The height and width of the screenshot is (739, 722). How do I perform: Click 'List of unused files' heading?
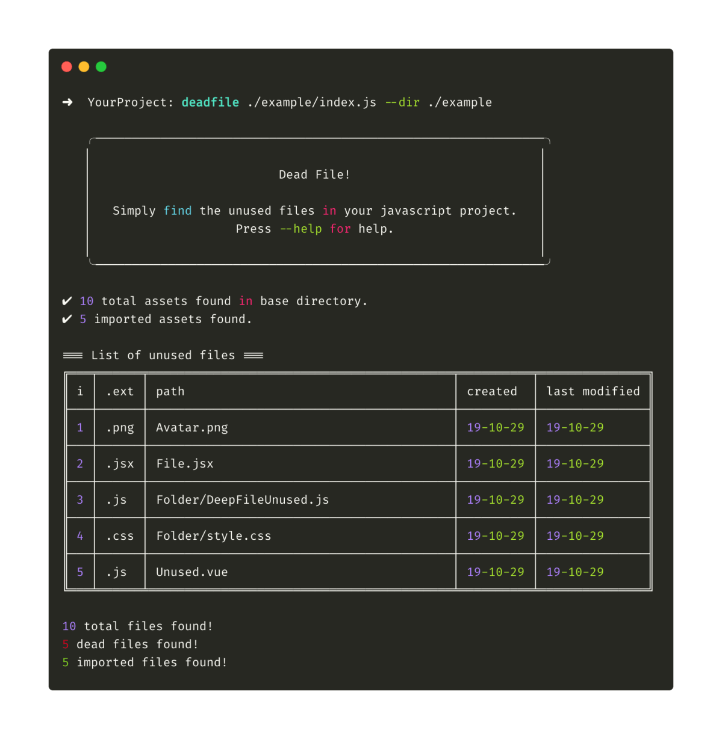[x=163, y=355]
